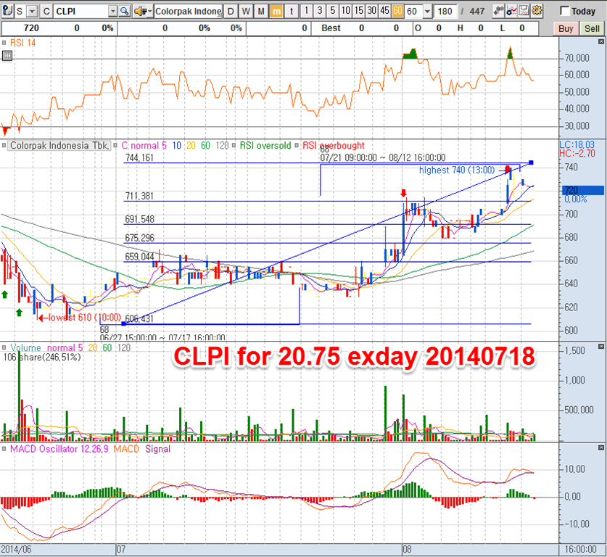Click the Colorpak Indonesia Tbk chart label
This screenshot has height=557, width=607.
click(x=59, y=146)
